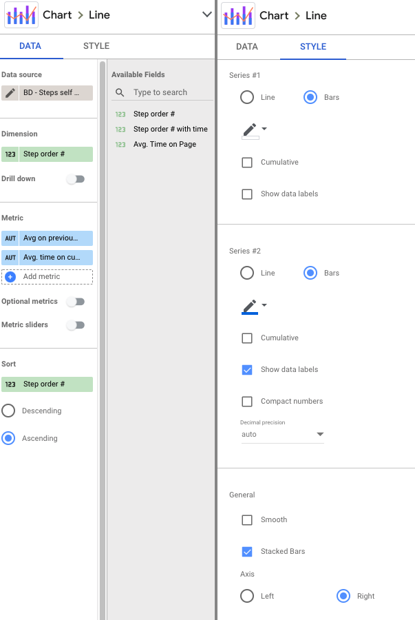Click the plus icon in Add metric
The width and height of the screenshot is (415, 620).
click(10, 277)
